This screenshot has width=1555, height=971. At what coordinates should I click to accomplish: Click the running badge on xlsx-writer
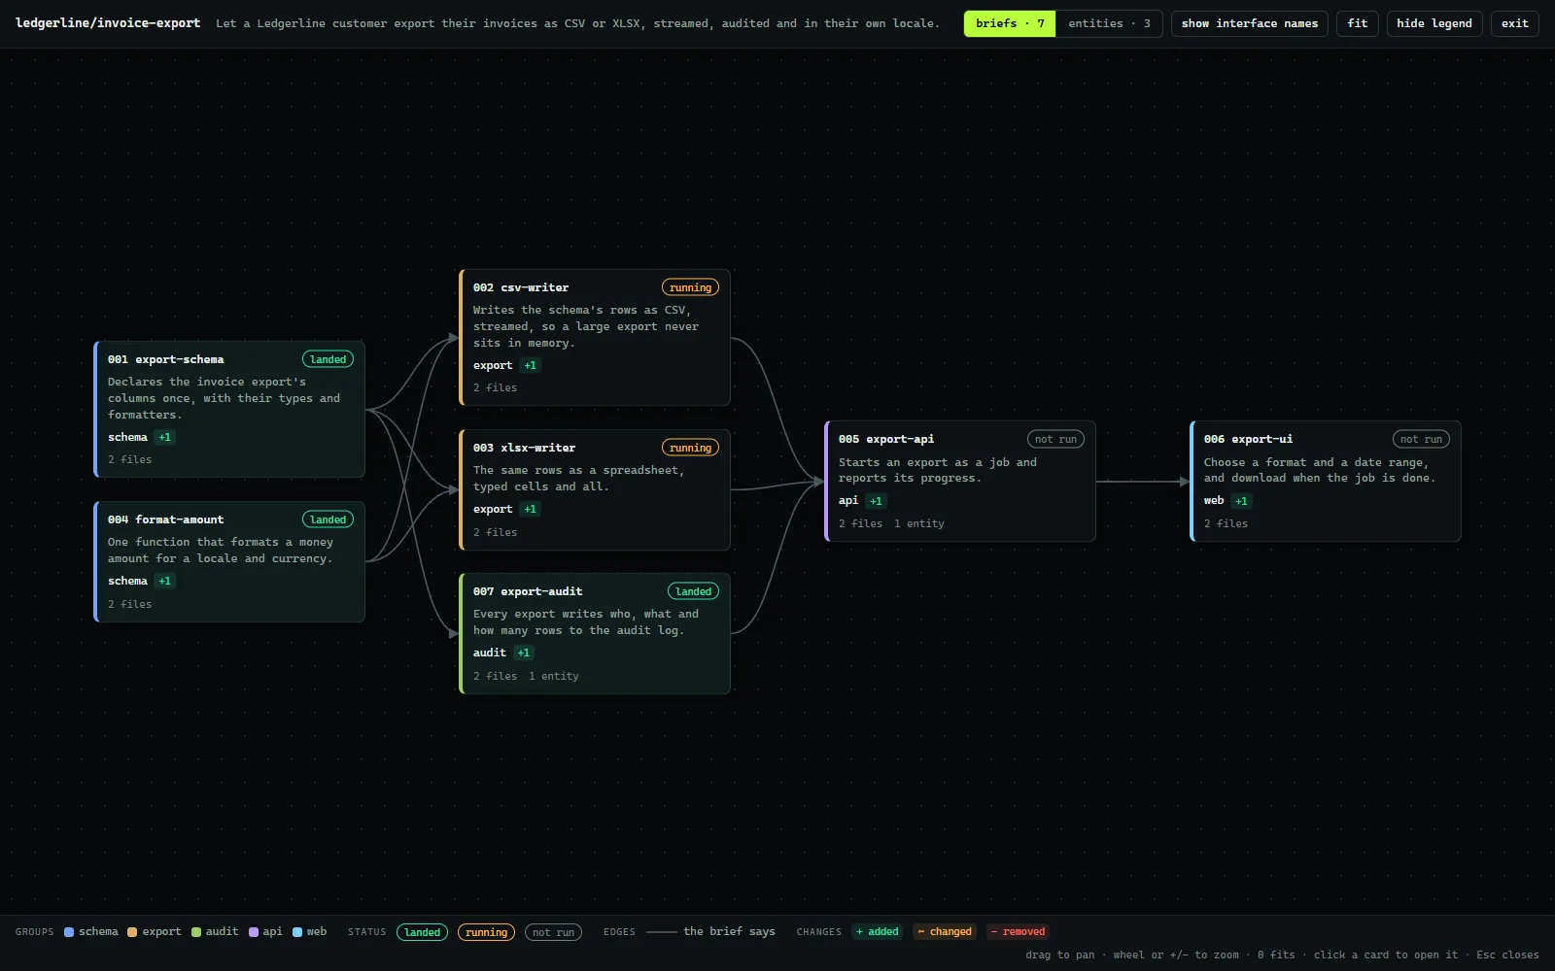pyautogui.click(x=690, y=448)
